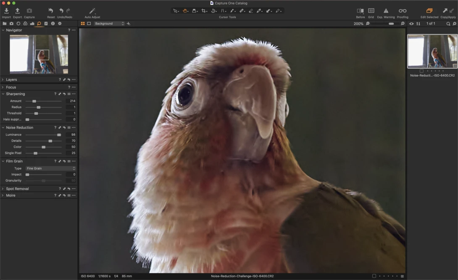Zoom out using viewer magnifier minus icon

click(368, 23)
